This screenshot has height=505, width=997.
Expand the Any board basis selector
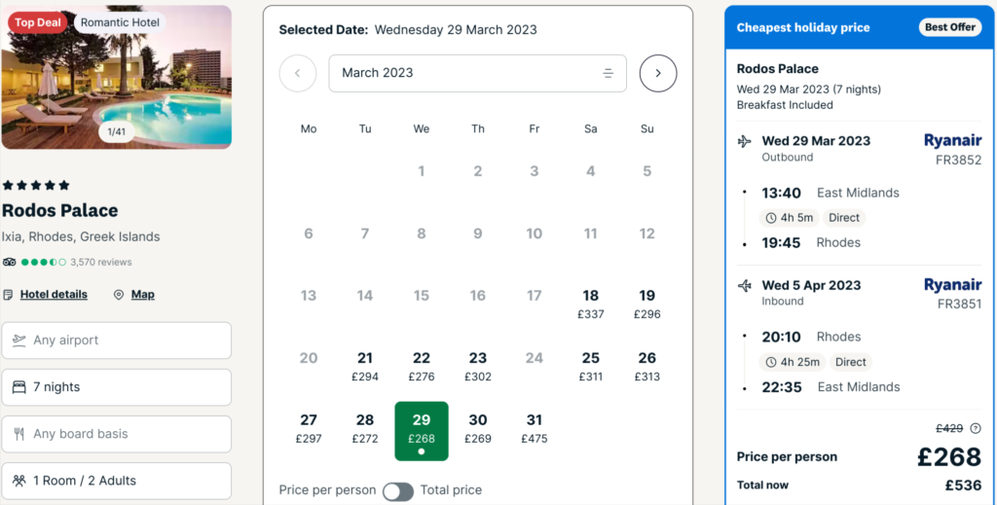point(117,434)
